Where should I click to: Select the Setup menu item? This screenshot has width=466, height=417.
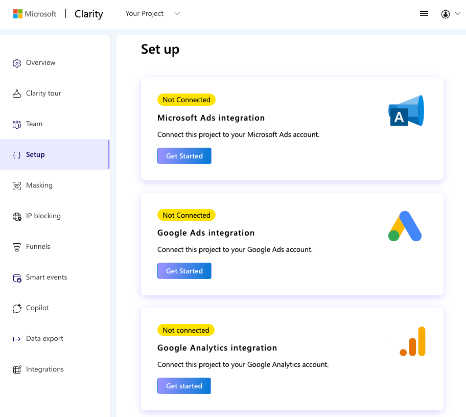pos(35,154)
